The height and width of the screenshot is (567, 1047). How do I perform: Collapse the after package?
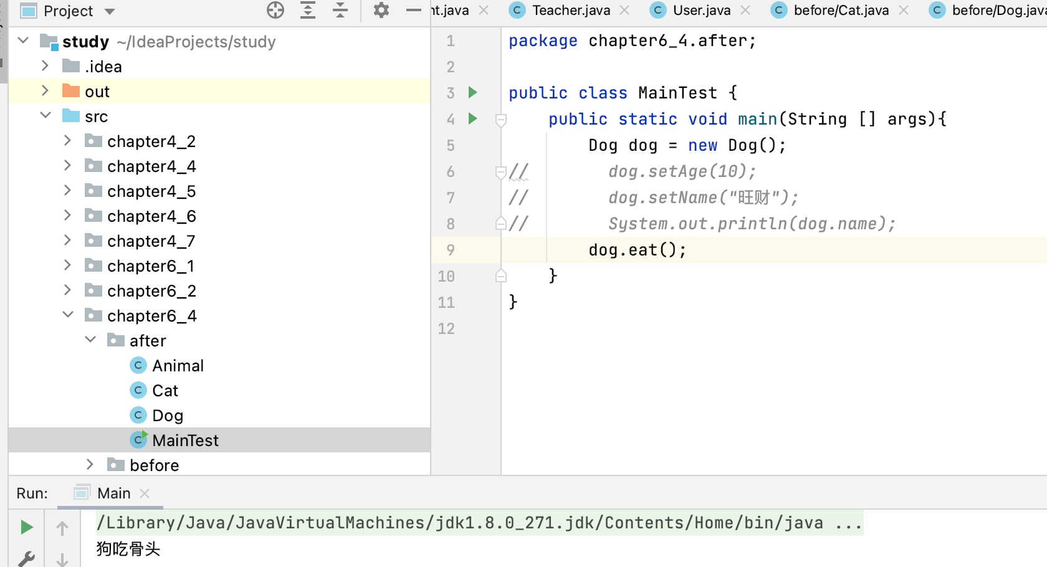coord(90,340)
